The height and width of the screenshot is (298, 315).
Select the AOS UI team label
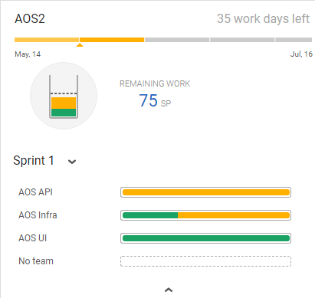33,238
